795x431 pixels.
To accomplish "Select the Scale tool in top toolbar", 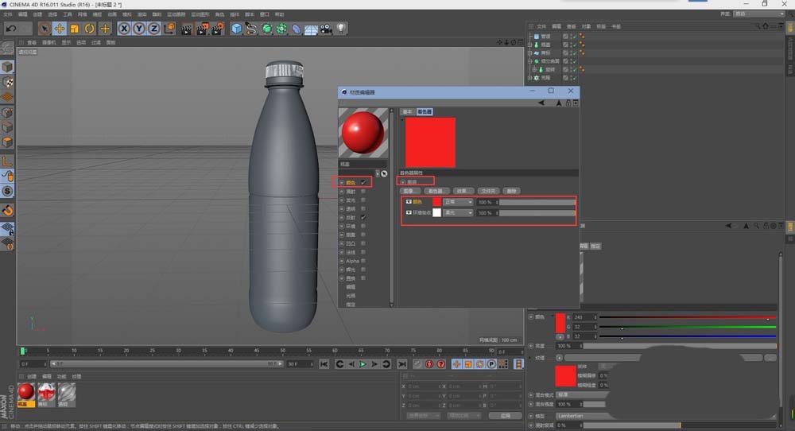I will click(74, 29).
